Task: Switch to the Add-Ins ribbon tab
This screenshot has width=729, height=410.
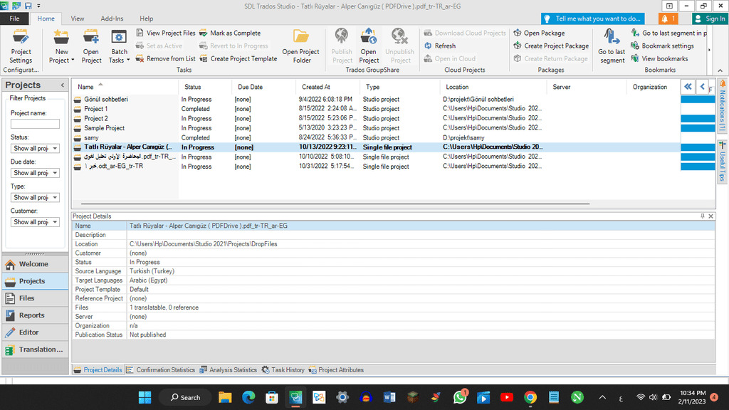Action: 111,19
